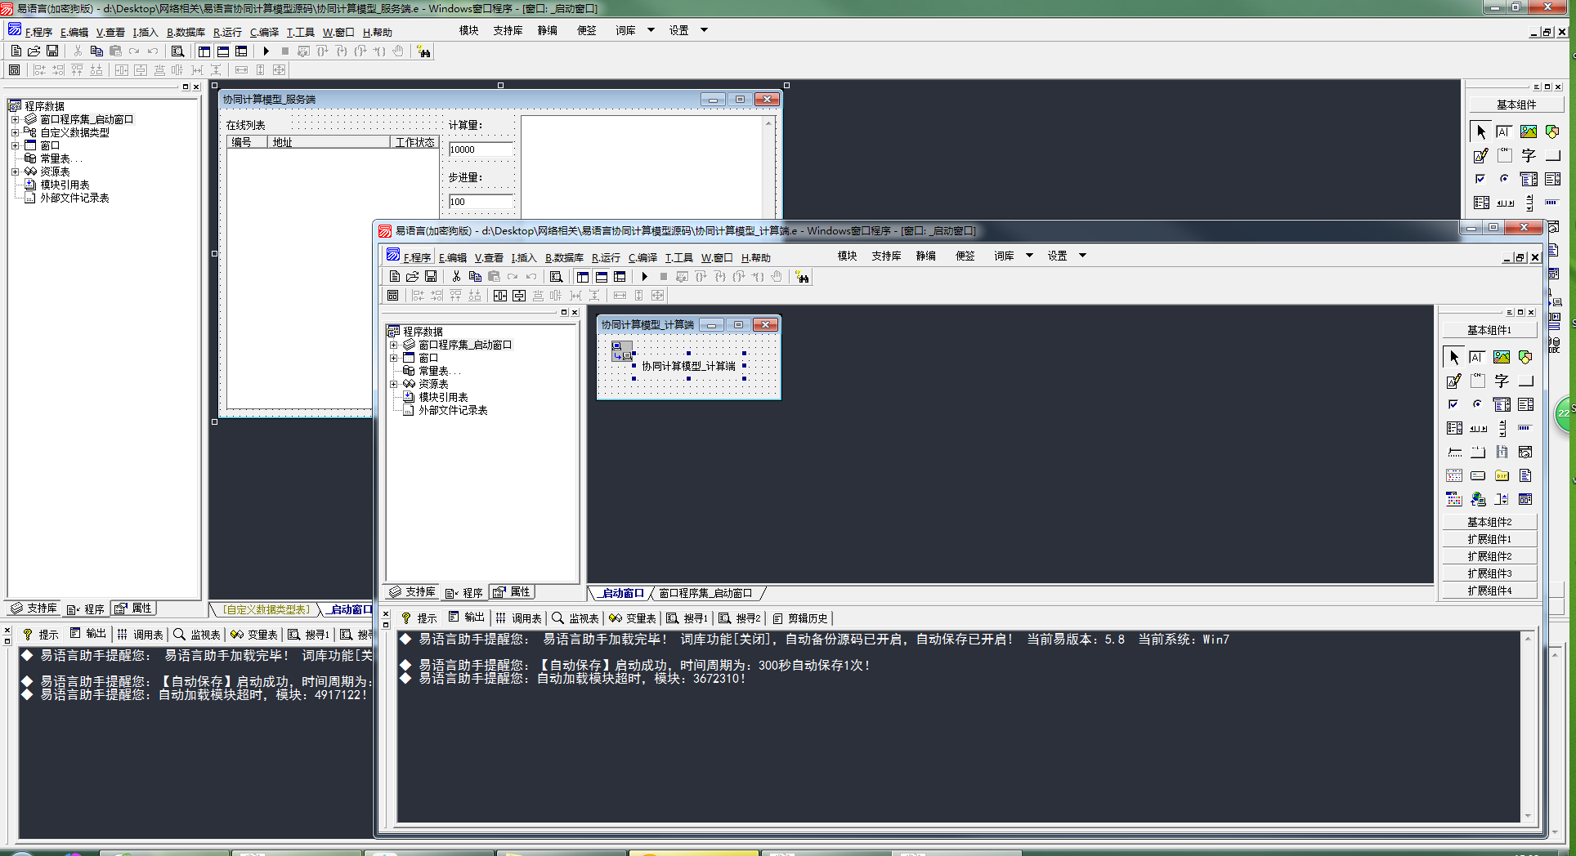Select the radio button component in 基本组件1 palette
Screen dimensions: 1576x856
(1477, 405)
